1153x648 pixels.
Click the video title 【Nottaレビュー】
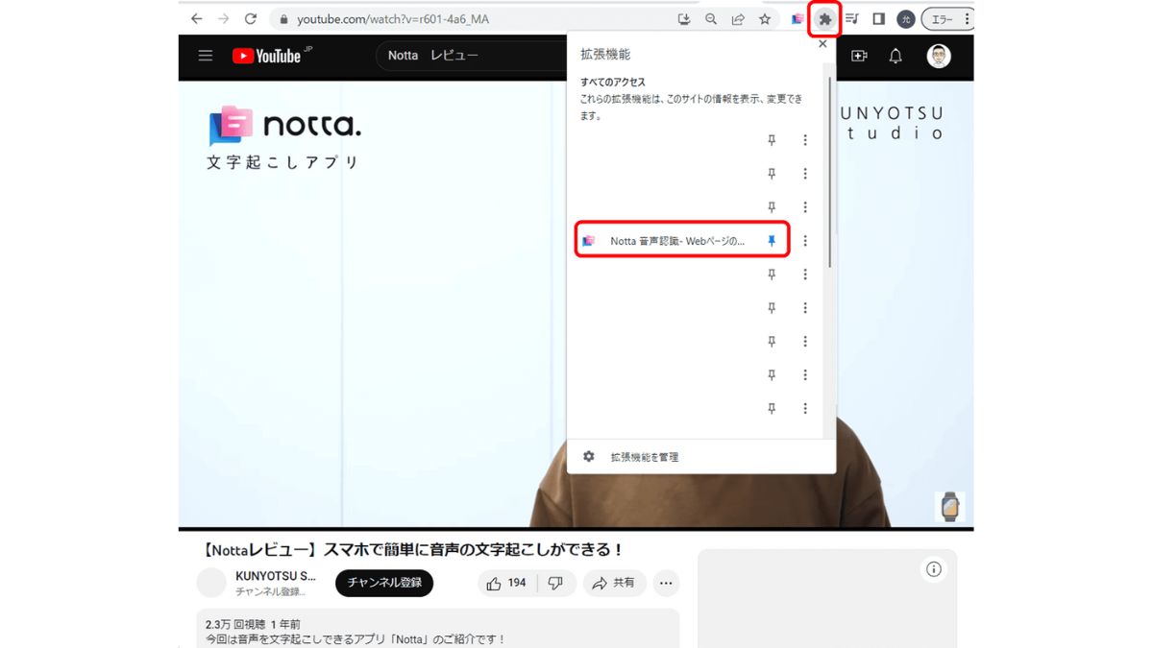414,550
